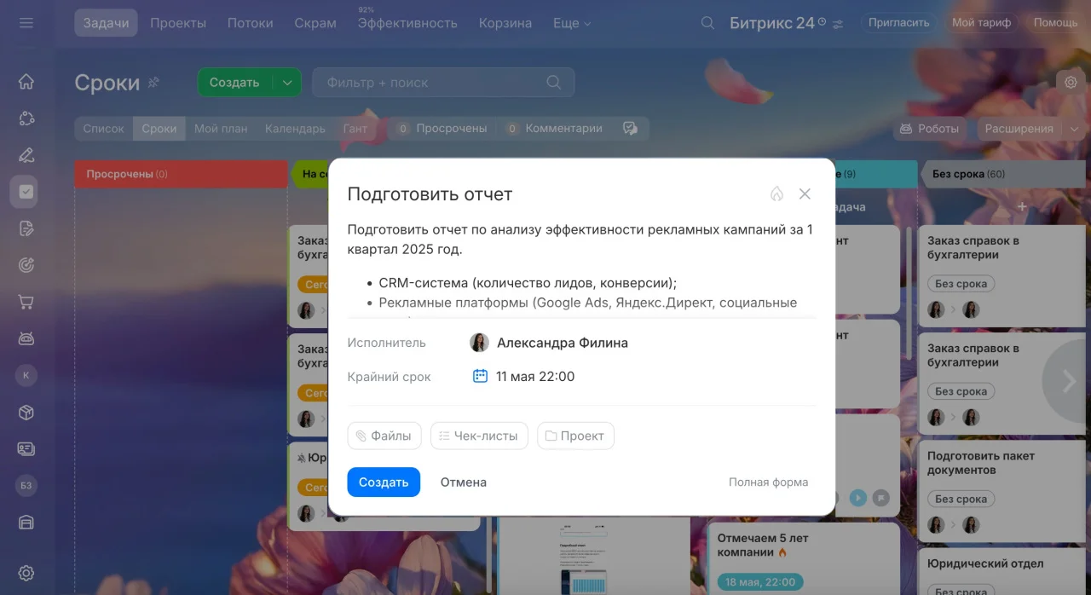Expand the Еще menu
This screenshot has width=1091, height=595.
point(571,23)
